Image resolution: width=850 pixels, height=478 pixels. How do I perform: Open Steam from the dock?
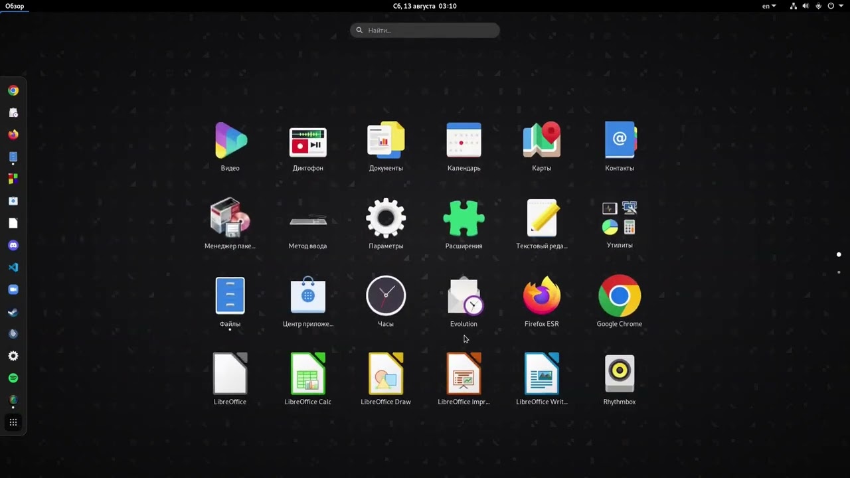click(13, 312)
